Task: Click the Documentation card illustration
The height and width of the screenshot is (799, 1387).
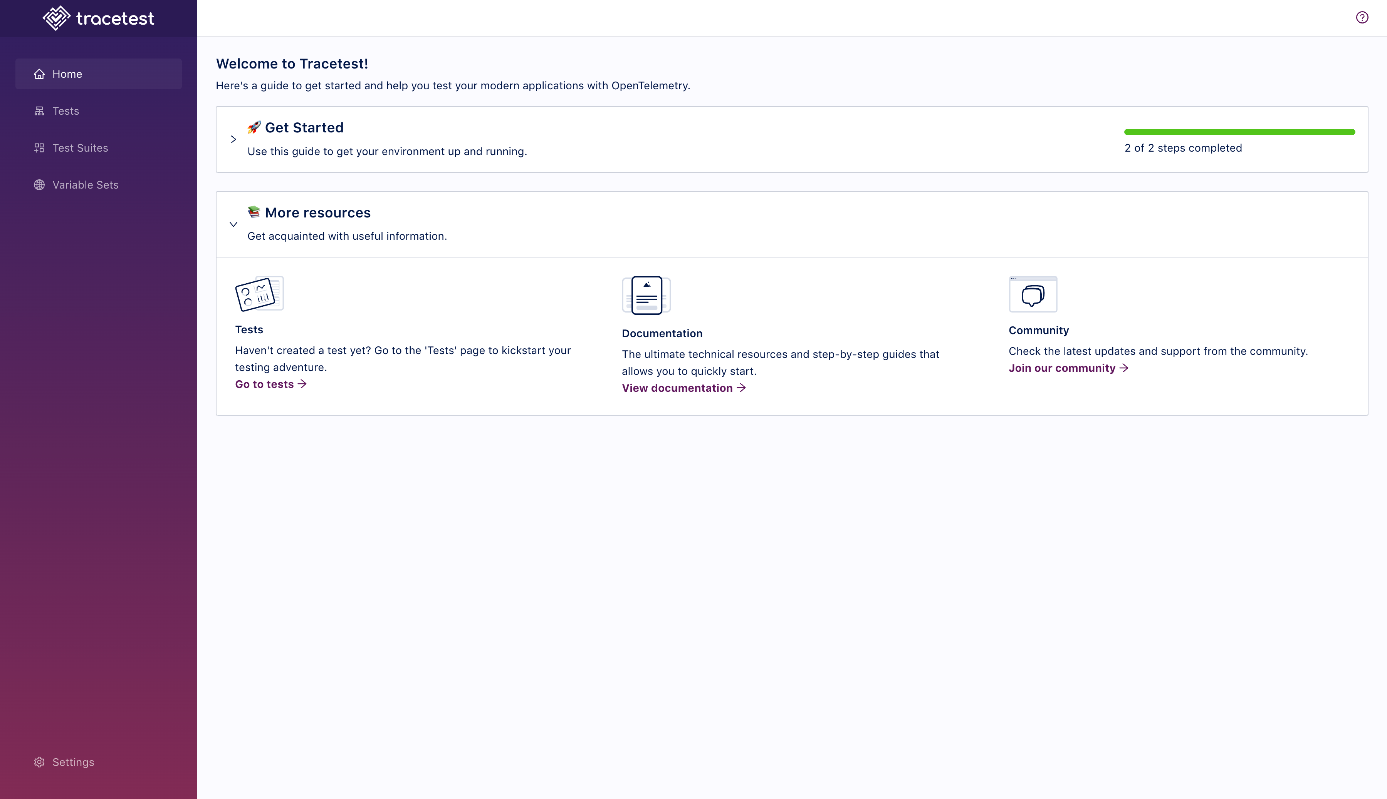Action: [x=646, y=295]
